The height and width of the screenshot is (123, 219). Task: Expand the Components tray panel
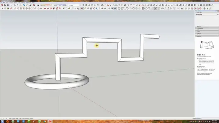[x=207, y=28]
